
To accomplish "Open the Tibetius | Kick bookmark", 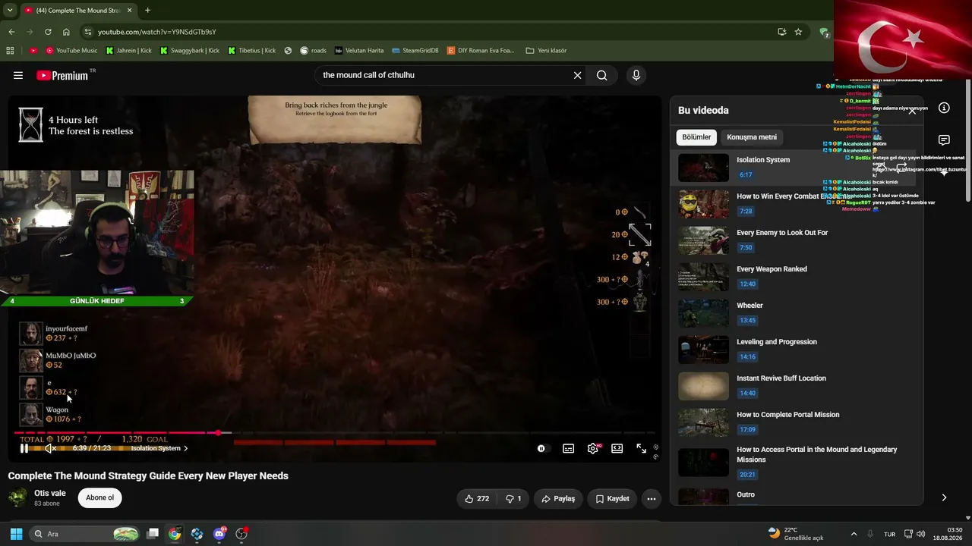I will pyautogui.click(x=252, y=51).
